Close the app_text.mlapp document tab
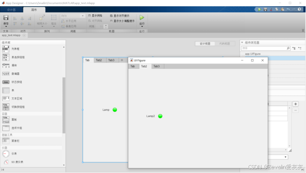The image size is (306, 173). coord(24,35)
